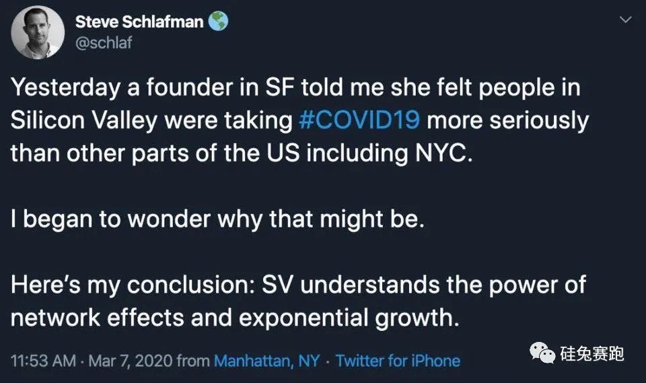Click the word "from" before the location
646x383 pixels.
click(x=193, y=361)
